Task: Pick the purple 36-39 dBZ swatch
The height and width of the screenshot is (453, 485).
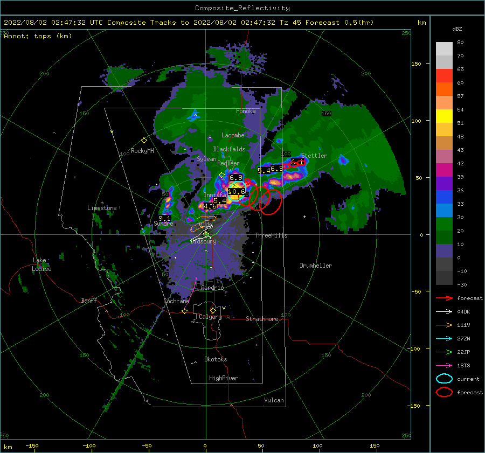Action: pyautogui.click(x=444, y=183)
